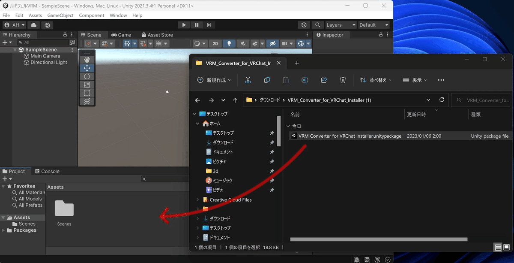Image resolution: width=514 pixels, height=263 pixels.
Task: Click Explorer share icon
Action: [324, 80]
